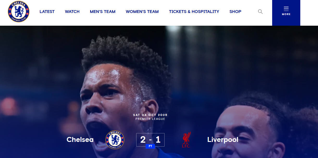The image size is (318, 158).
Task: Visit the SHOP link
Action: click(235, 11)
